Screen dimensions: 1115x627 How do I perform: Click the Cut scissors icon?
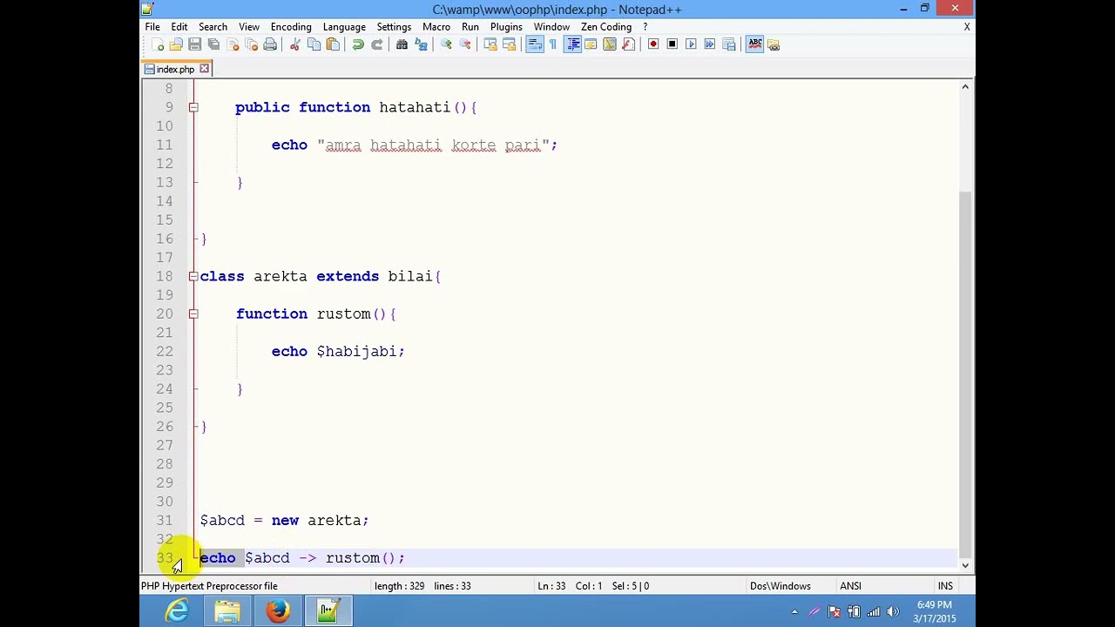pyautogui.click(x=294, y=44)
